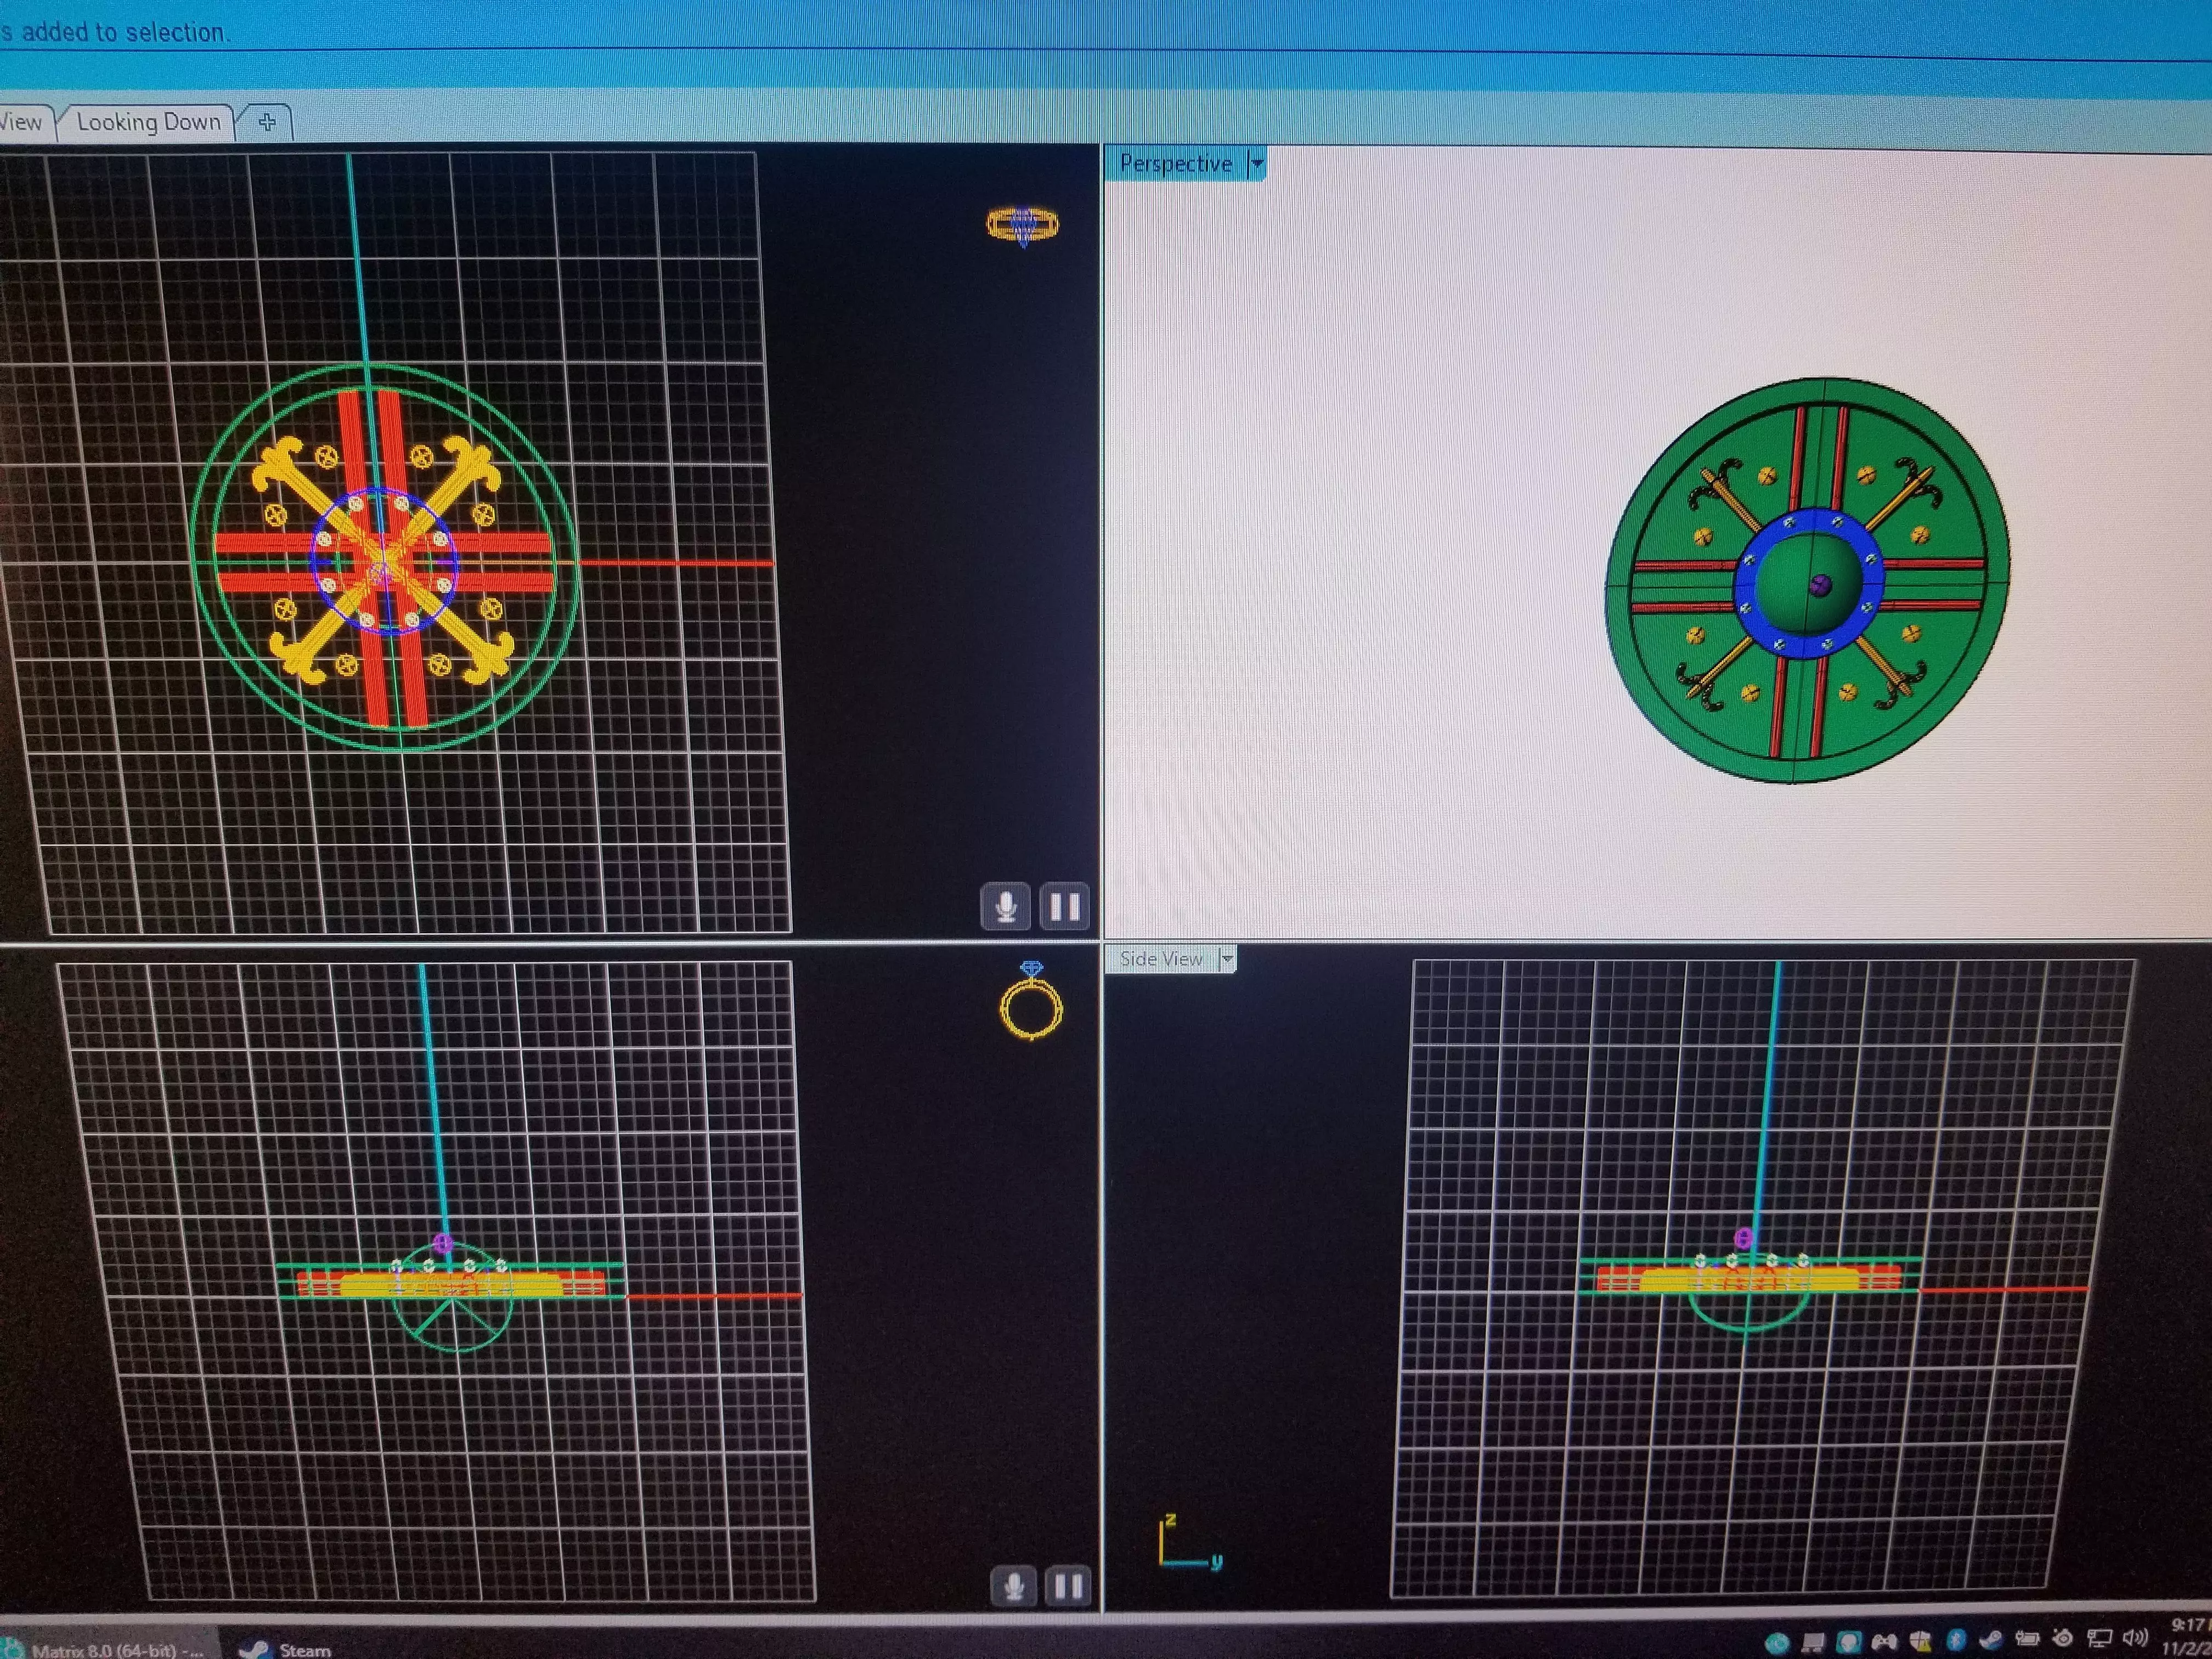2212x1659 pixels.
Task: Click the Perspective viewport title label
Action: 1176,163
